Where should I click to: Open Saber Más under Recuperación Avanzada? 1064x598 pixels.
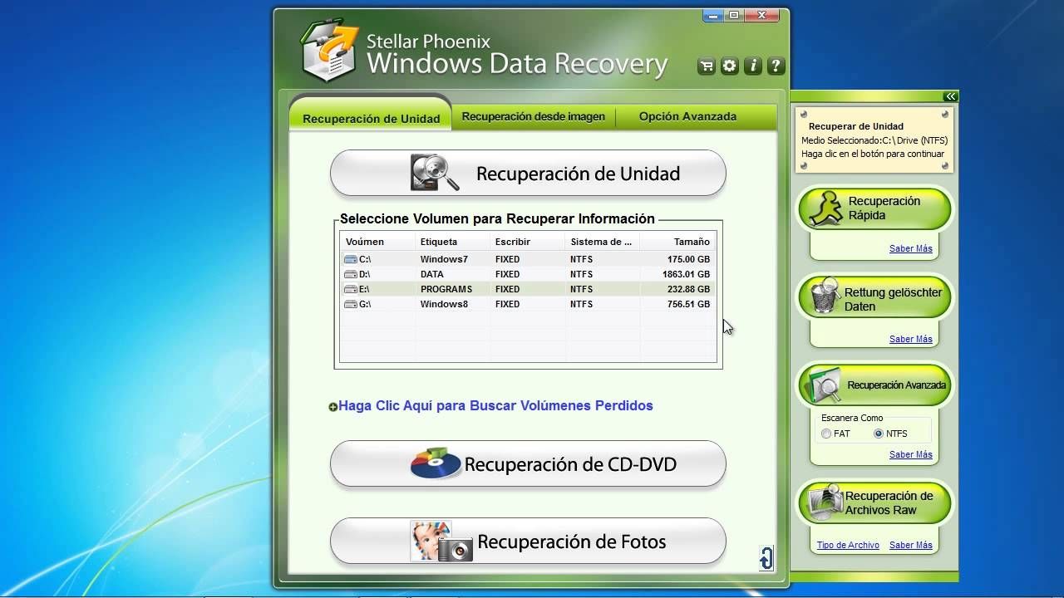pos(910,454)
